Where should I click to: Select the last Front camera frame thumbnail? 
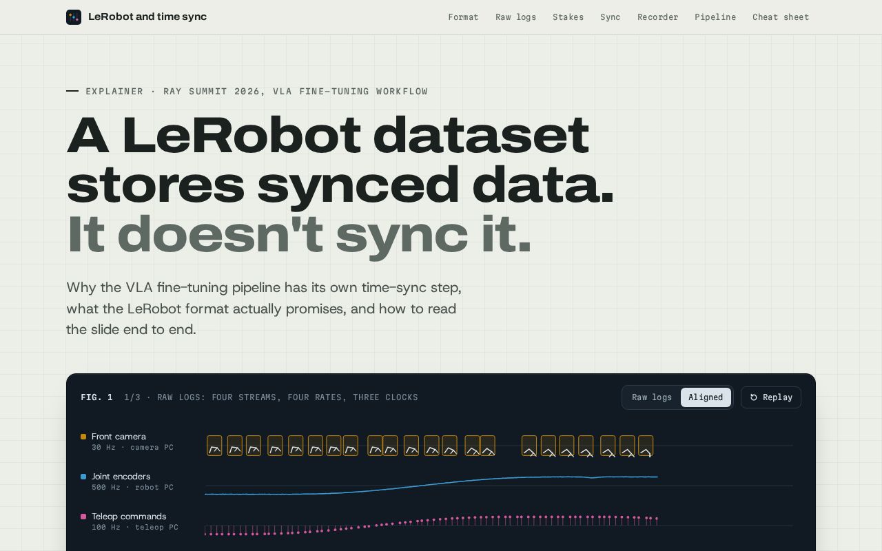646,446
